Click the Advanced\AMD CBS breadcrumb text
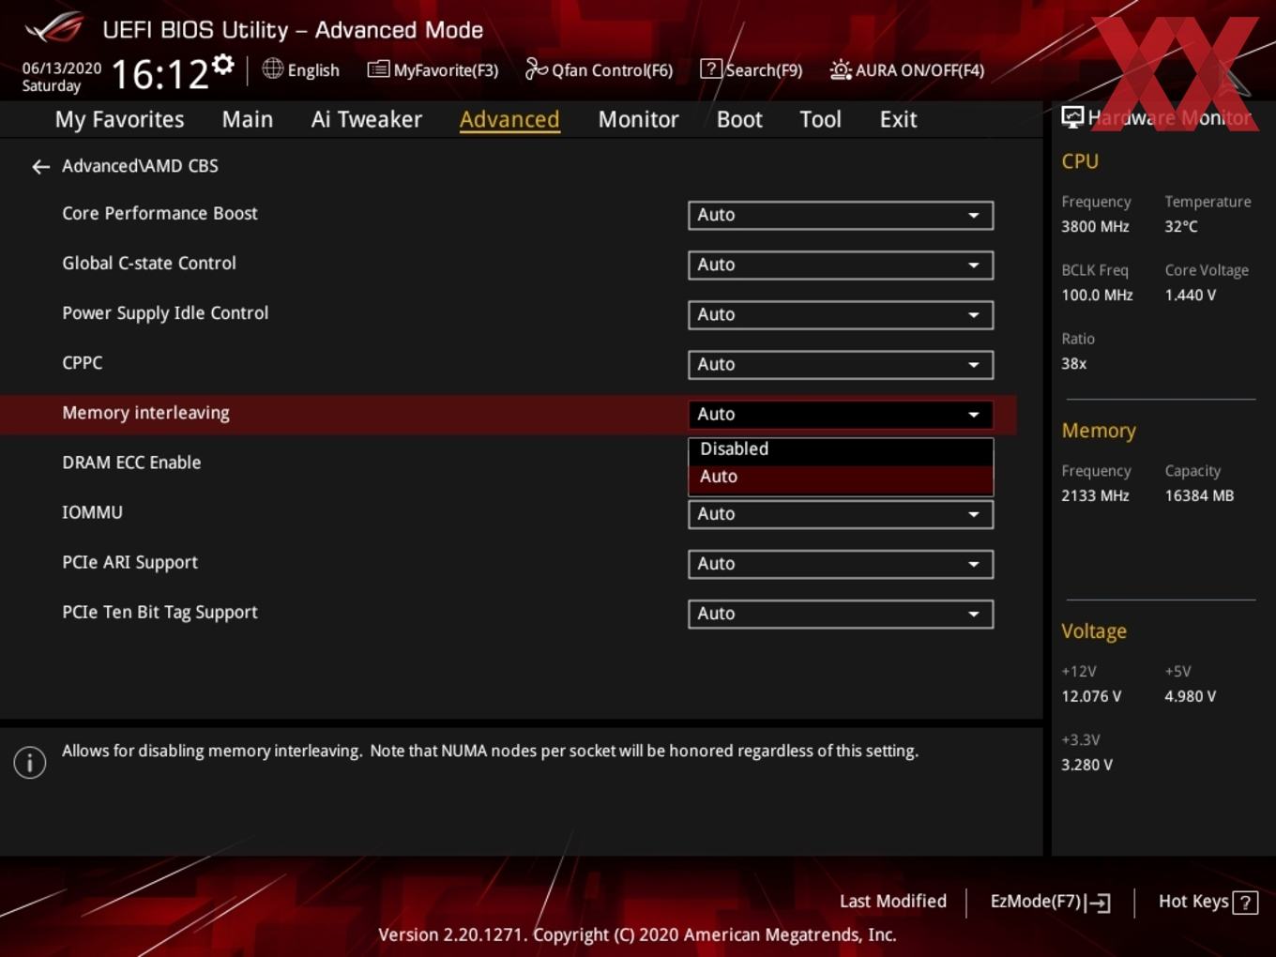Viewport: 1276px width, 957px height. pos(140,166)
